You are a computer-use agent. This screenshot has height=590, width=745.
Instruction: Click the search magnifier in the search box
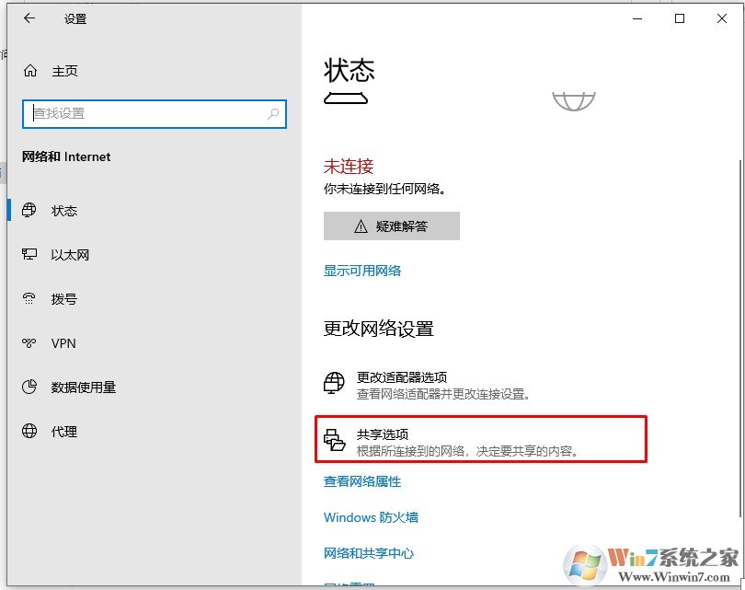[x=273, y=113]
